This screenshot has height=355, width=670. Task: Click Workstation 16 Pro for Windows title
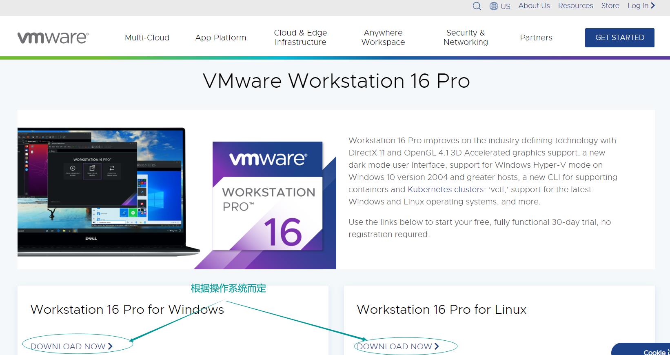pos(127,309)
